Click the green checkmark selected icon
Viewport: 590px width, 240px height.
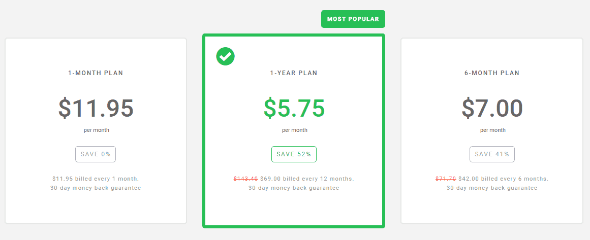pyautogui.click(x=226, y=56)
